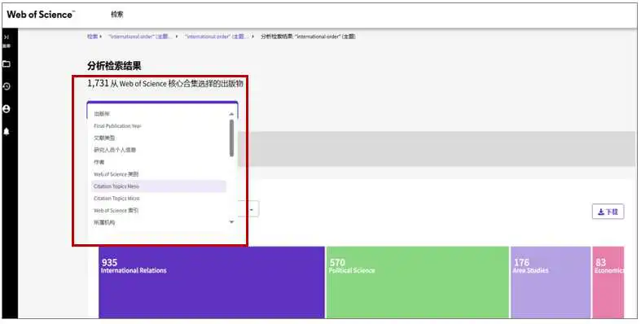The width and height of the screenshot is (641, 324).
Task: Click the purple International Relations block
Action: (212, 282)
